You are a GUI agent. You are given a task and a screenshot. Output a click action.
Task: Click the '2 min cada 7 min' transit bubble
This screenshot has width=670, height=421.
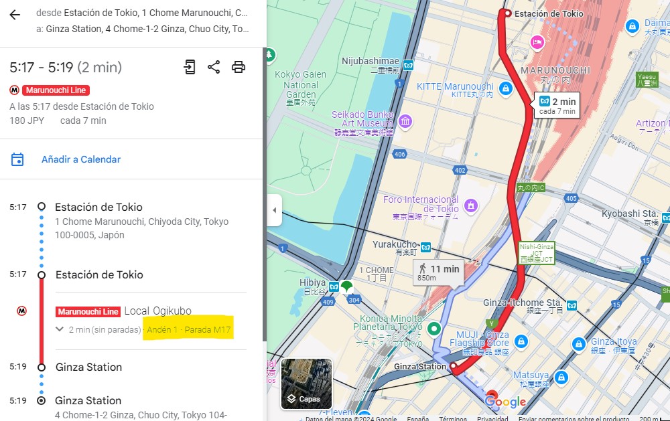click(x=558, y=105)
